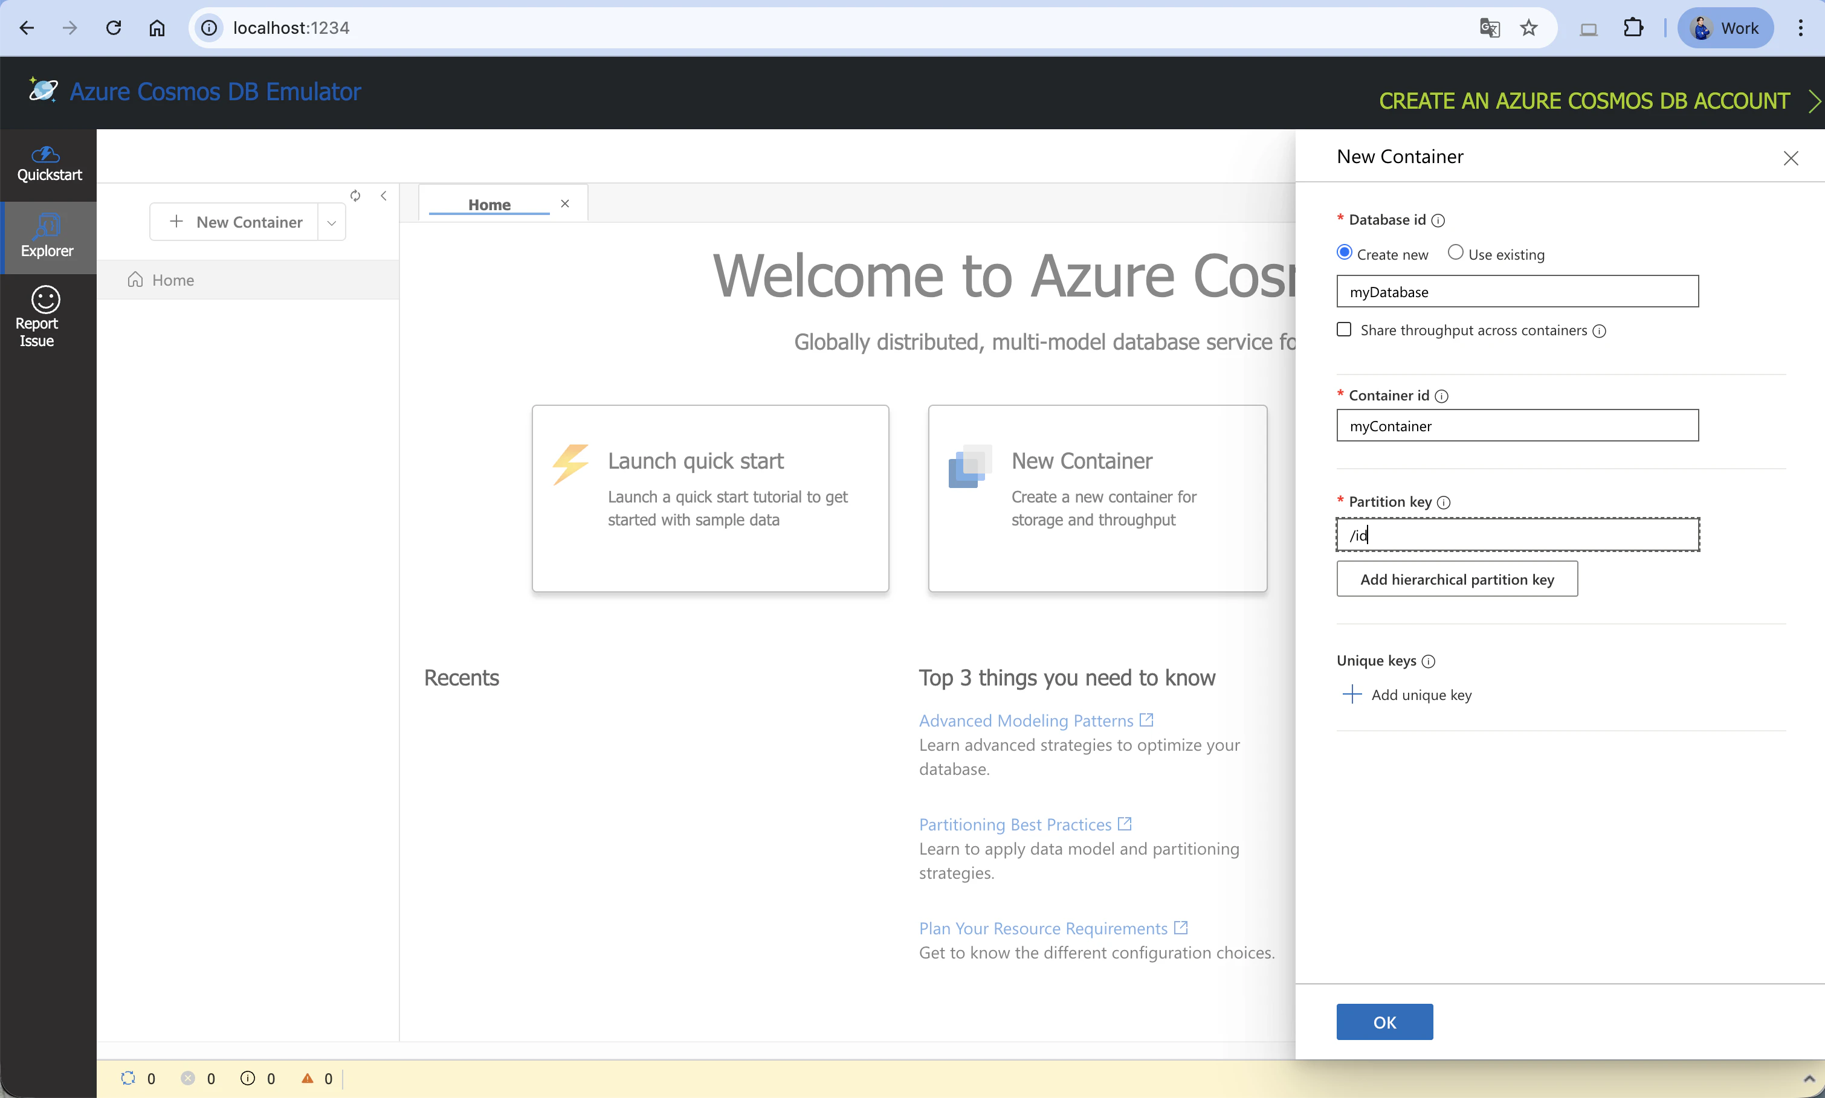Viewport: 1825px width, 1098px height.
Task: Show Container id info tooltip icon
Action: tap(1442, 396)
